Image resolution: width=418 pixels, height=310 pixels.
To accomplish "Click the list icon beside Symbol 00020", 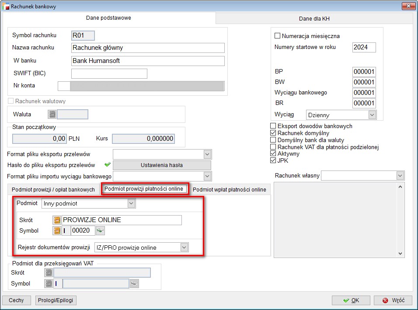I will click(57, 230).
